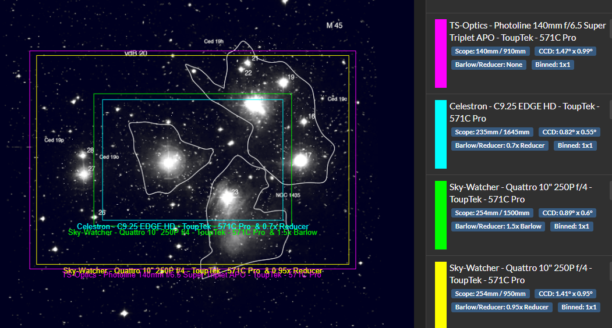Click the Barlow/Reducer: 1.5x Barlow badge
The height and width of the screenshot is (328, 612).
[498, 226]
